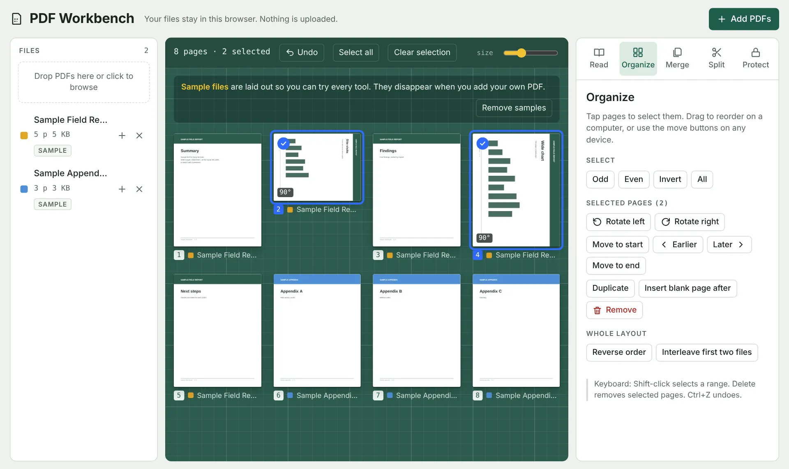
Task: Duplicate the selected pages
Action: click(610, 288)
